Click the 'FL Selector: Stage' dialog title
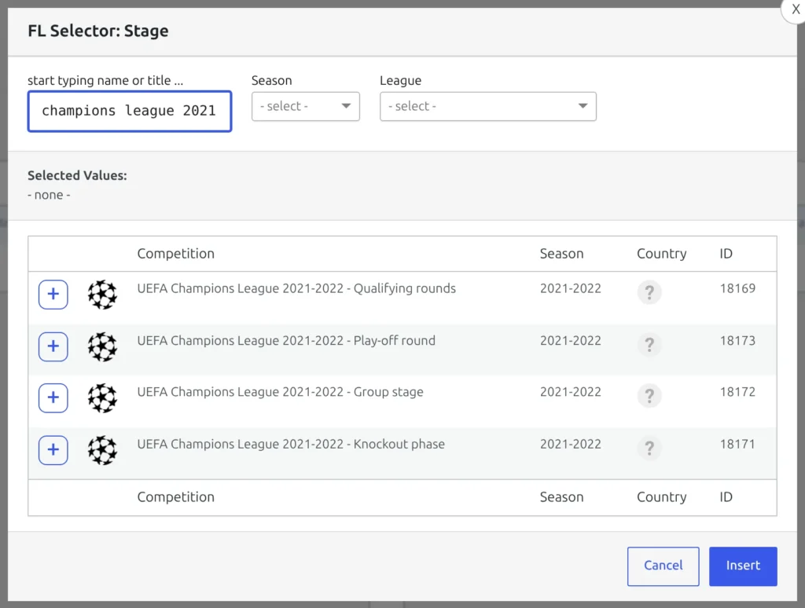The height and width of the screenshot is (608, 805). click(98, 31)
